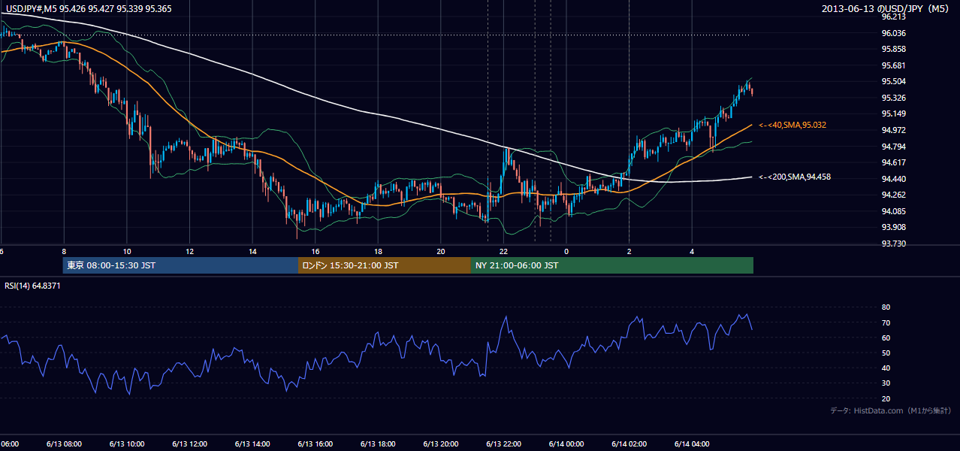Screen dimensions: 960x451
Task: Click hour label 22 under price chart
Action: (503, 252)
